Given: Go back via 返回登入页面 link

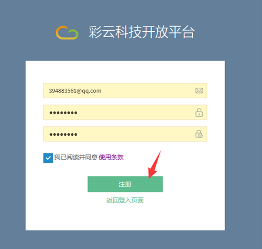Looking at the screenshot, I should coord(125,200).
